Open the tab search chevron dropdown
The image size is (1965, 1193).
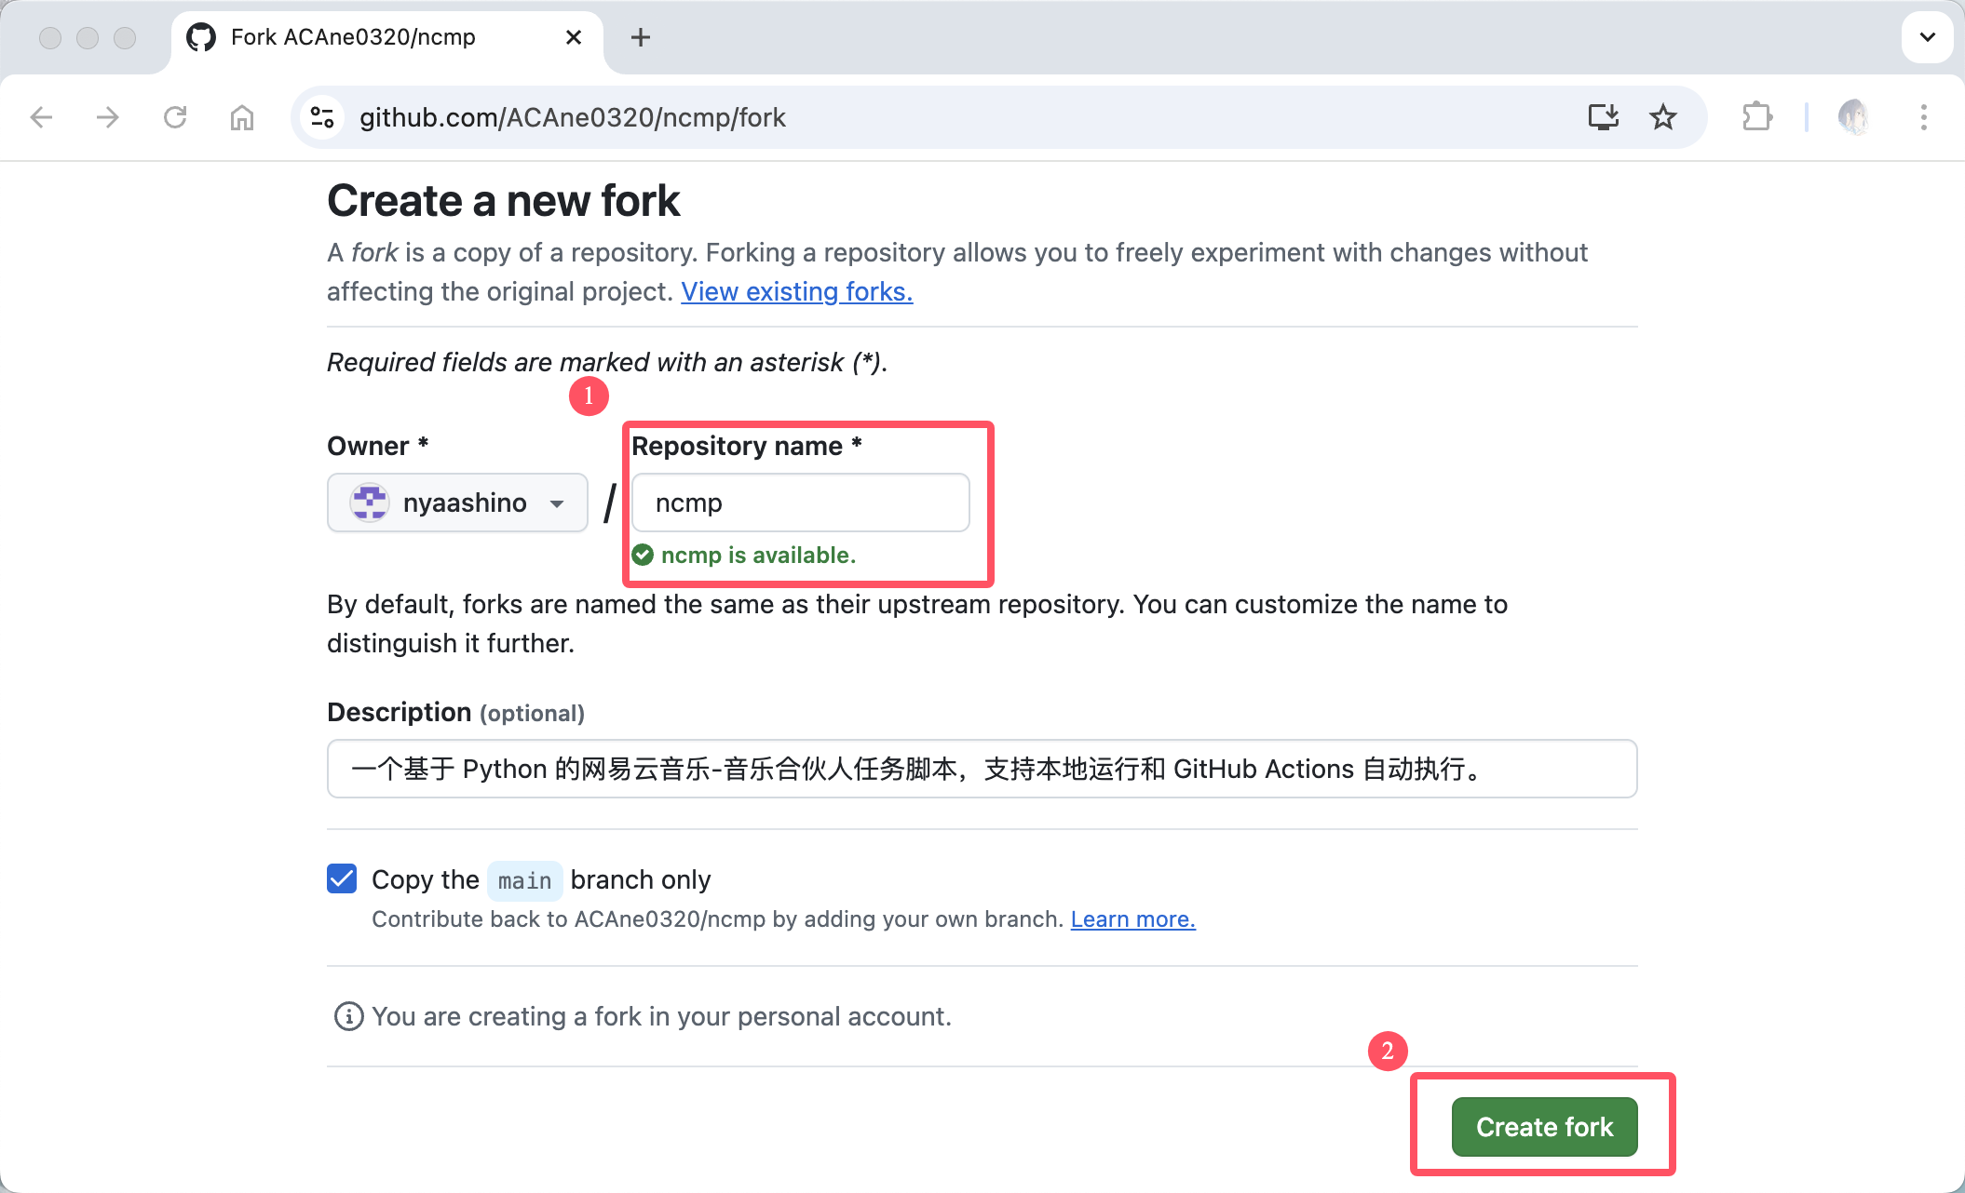(1927, 37)
